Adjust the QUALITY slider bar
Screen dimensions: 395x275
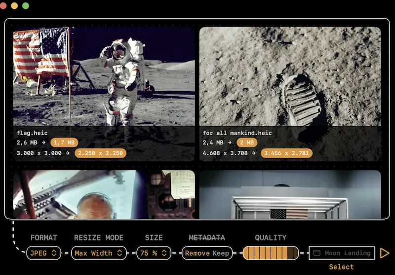(271, 253)
